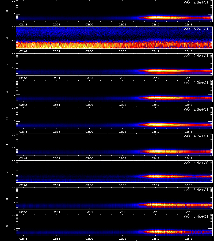Click the 5F panel axis label
This screenshot has height=241, width=214.
point(7,118)
